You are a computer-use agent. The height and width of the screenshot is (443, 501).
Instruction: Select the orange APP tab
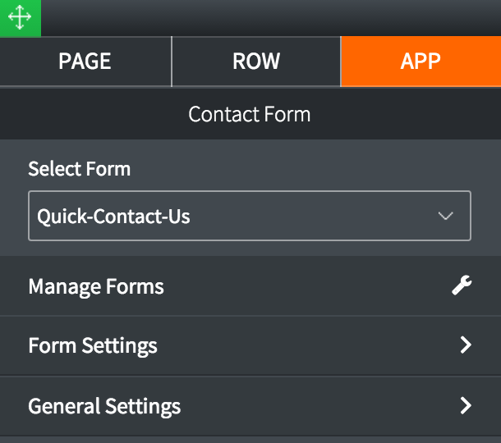[421, 62]
